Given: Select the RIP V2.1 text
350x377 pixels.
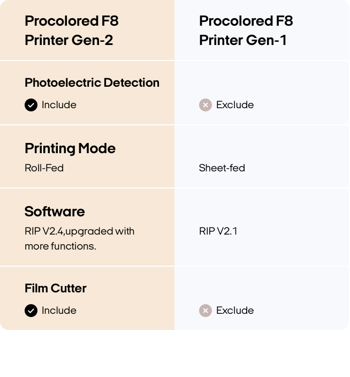Looking at the screenshot, I should pyautogui.click(x=218, y=231).
